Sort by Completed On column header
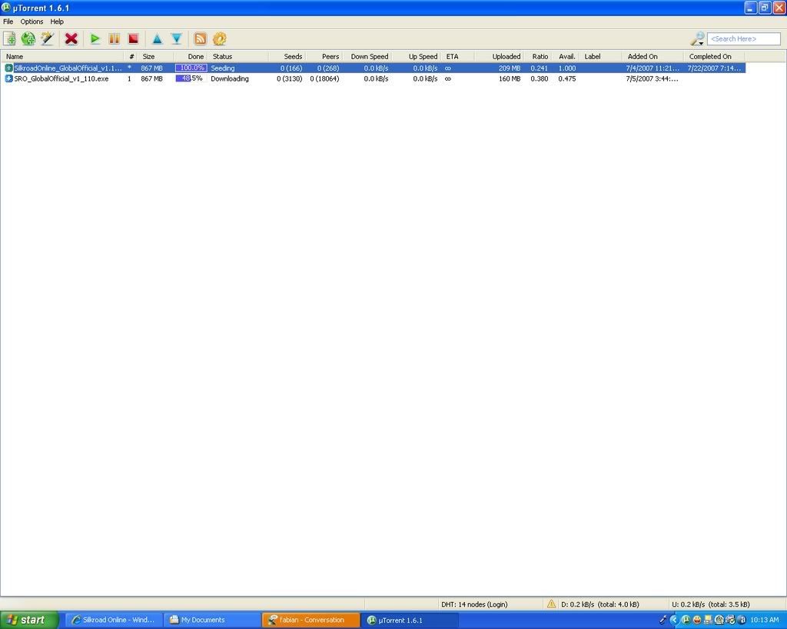 pos(714,57)
